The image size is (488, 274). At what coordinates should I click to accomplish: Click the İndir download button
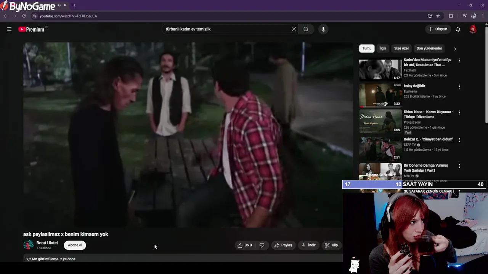click(308, 245)
